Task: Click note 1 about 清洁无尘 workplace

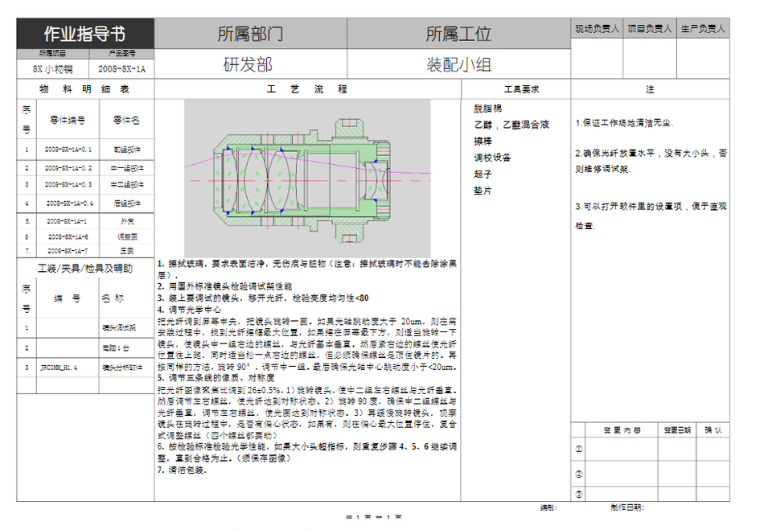Action: click(x=625, y=123)
